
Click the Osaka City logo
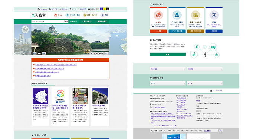pos(39,15)
